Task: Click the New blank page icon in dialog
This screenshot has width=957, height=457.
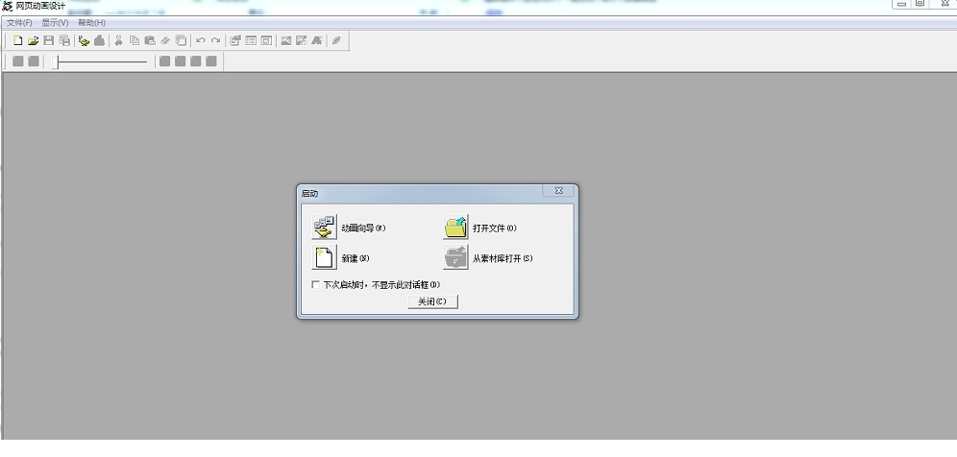Action: (324, 257)
